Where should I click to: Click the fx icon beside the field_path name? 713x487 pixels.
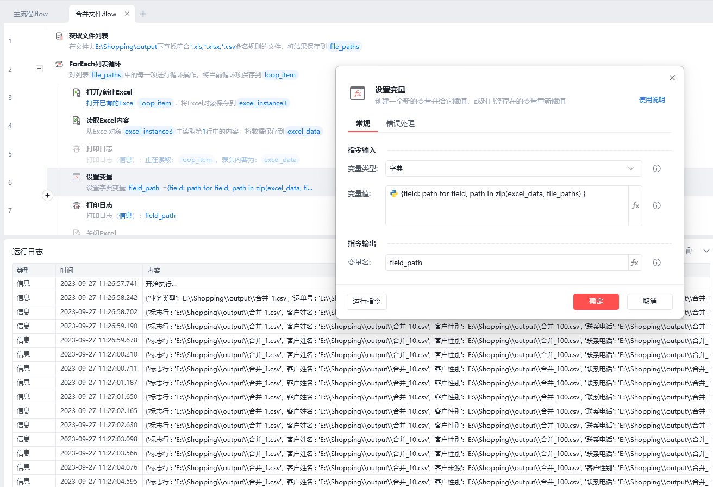pos(634,263)
